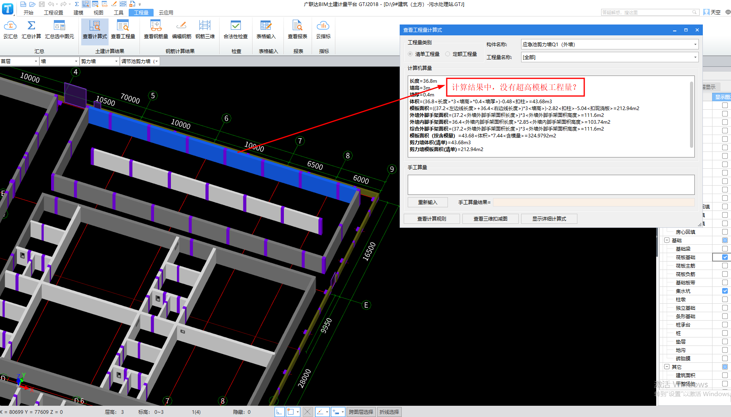Click the cross-point snap icon in status bar
This screenshot has width=731, height=417.
307,412
